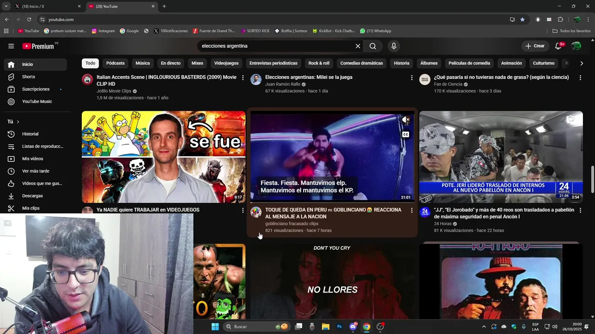Open options for nada de grasa video

coord(580,77)
